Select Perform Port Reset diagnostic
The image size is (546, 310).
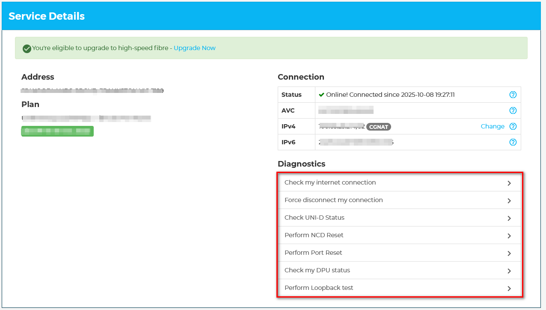pos(313,253)
